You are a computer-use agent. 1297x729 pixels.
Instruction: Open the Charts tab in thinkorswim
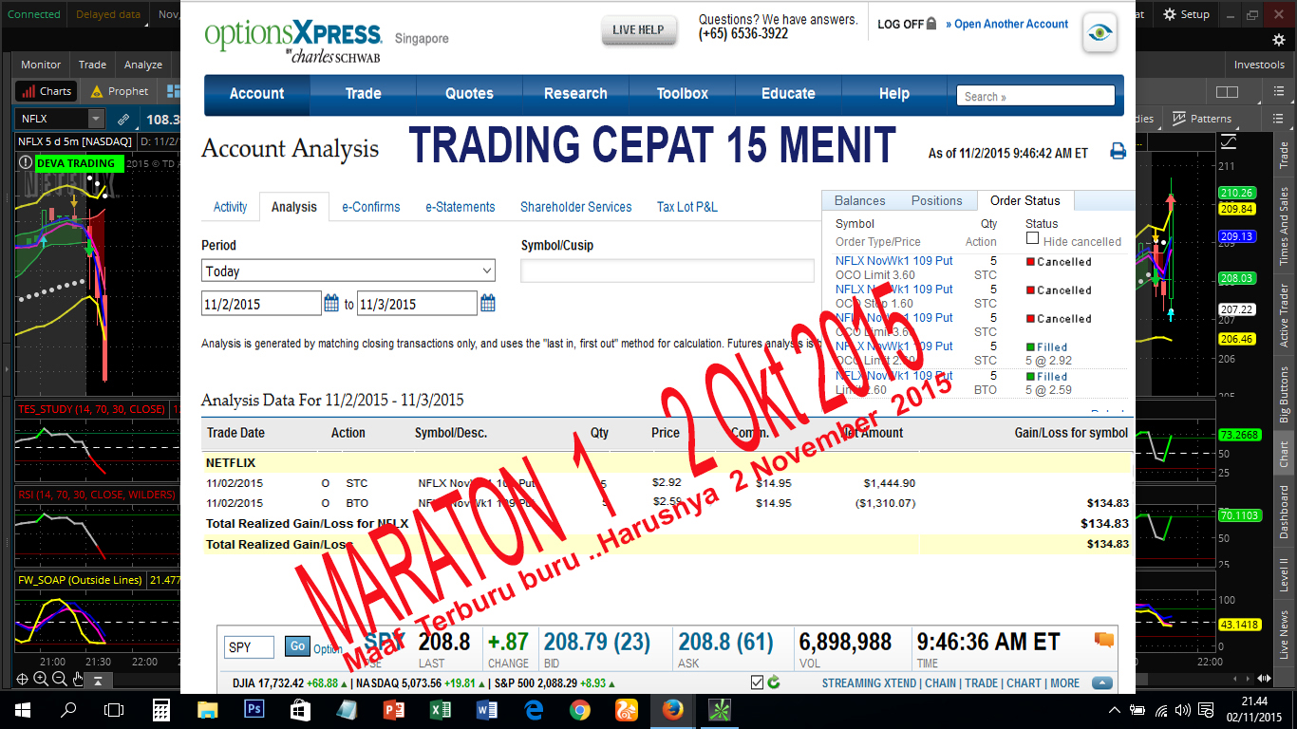click(47, 91)
